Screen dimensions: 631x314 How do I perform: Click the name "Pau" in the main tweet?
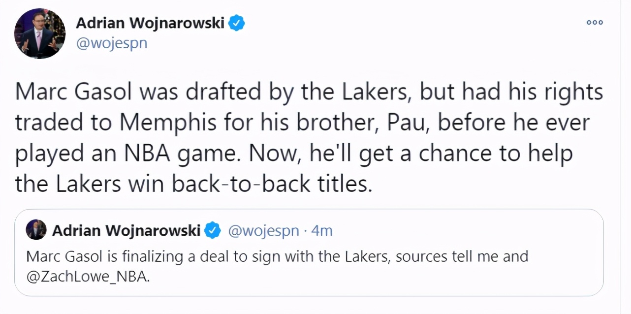[x=401, y=123]
